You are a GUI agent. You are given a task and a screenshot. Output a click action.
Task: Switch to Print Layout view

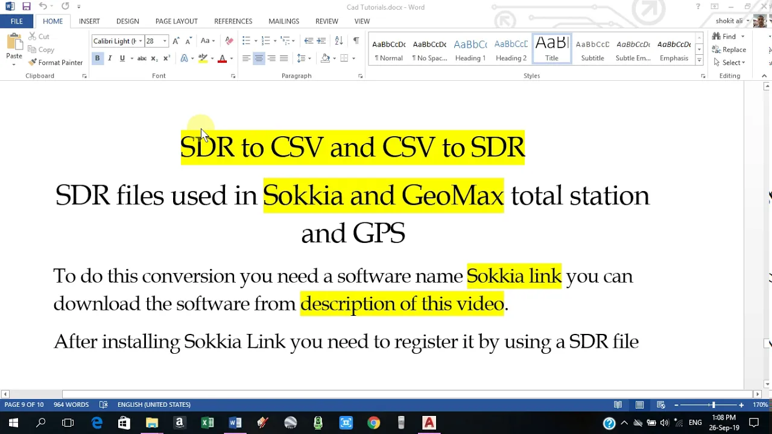pos(639,404)
